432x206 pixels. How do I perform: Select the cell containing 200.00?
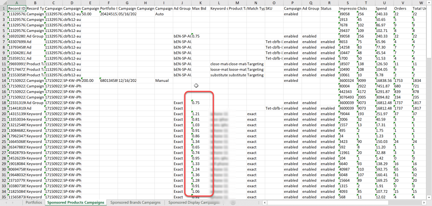pyautogui.click(x=90, y=80)
